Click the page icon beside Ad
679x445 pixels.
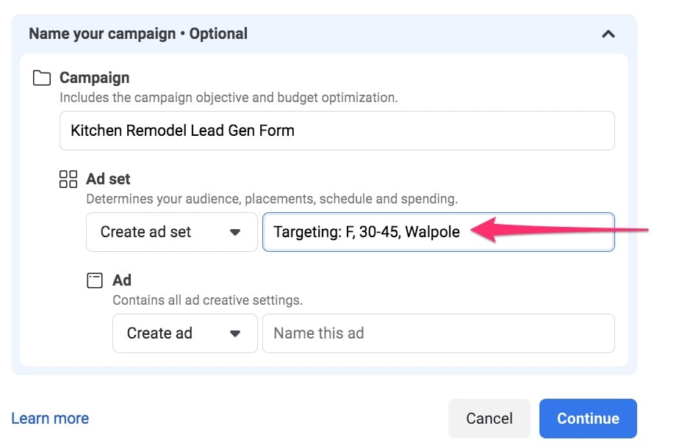[x=93, y=280]
